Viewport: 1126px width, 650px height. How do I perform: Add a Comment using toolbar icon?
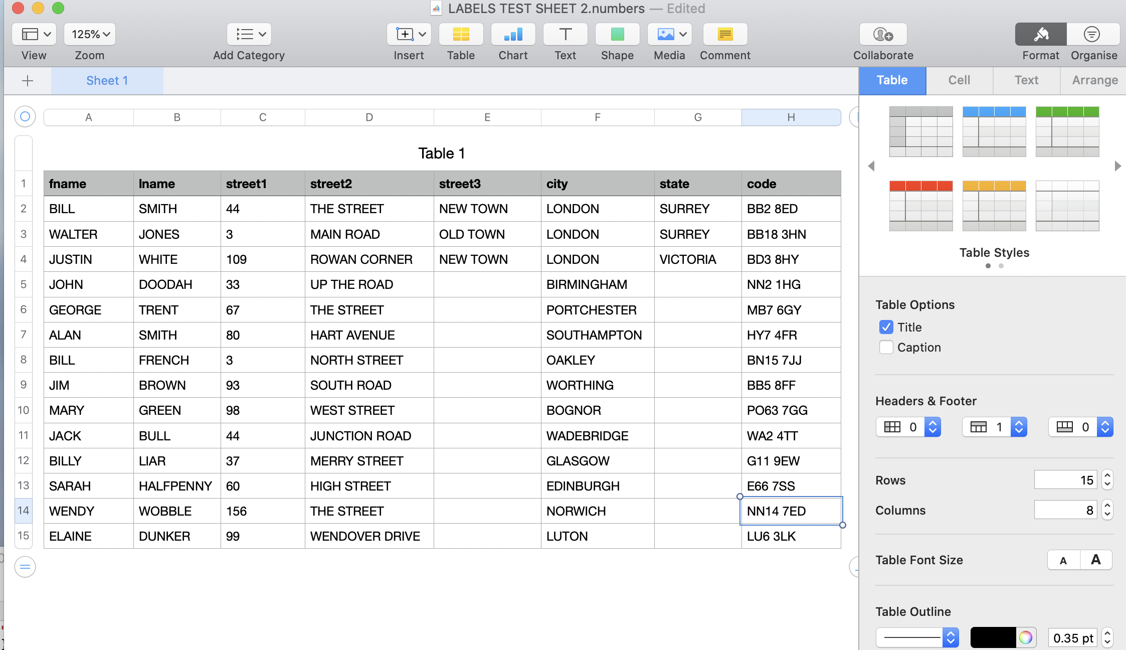[x=725, y=35]
